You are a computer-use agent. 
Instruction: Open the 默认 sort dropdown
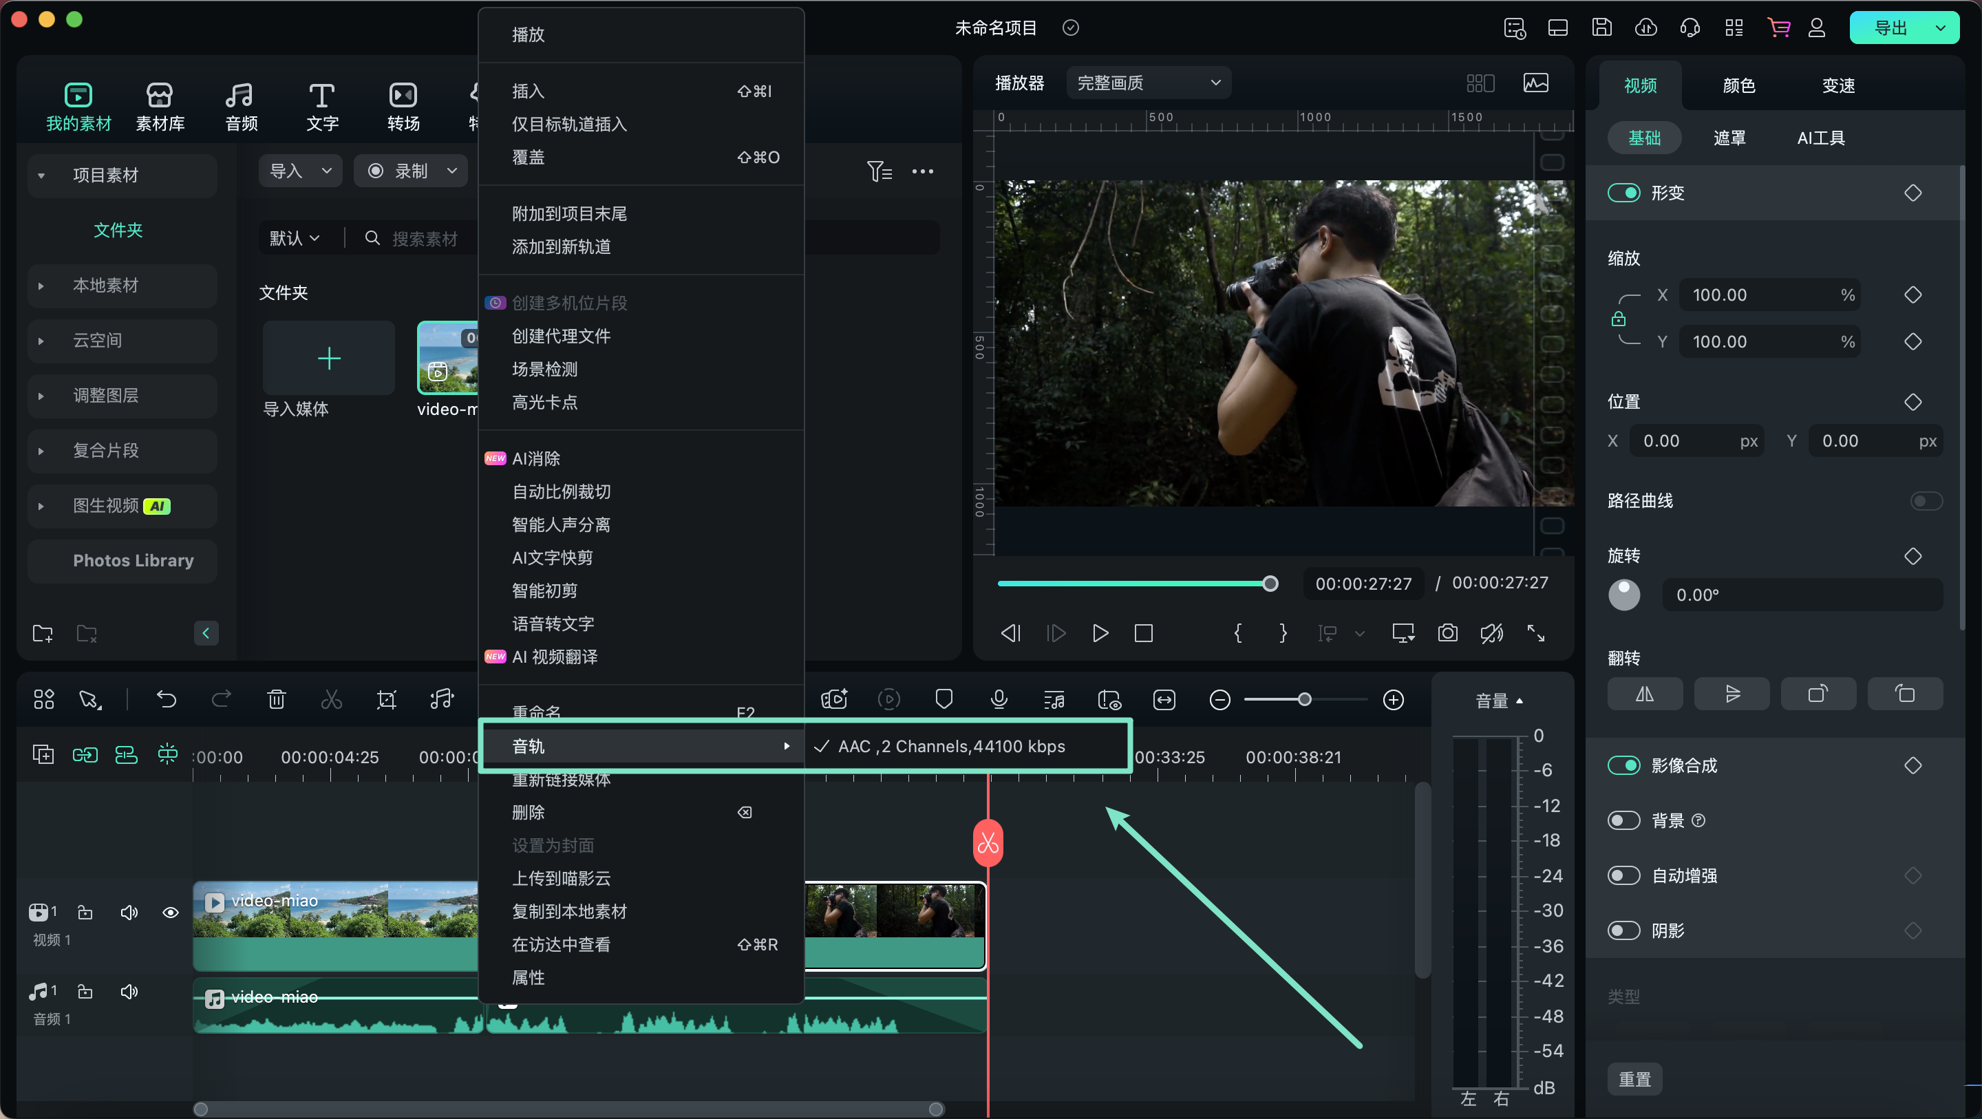pyautogui.click(x=294, y=238)
